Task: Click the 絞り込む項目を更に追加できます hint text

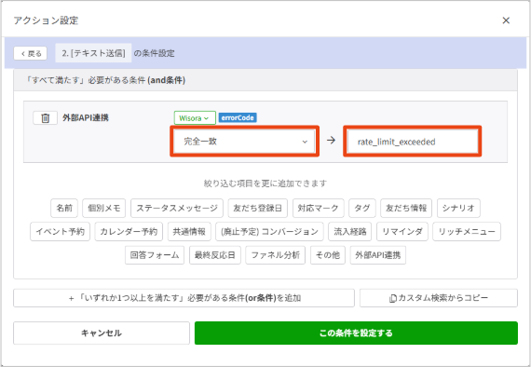Action: 265,183
